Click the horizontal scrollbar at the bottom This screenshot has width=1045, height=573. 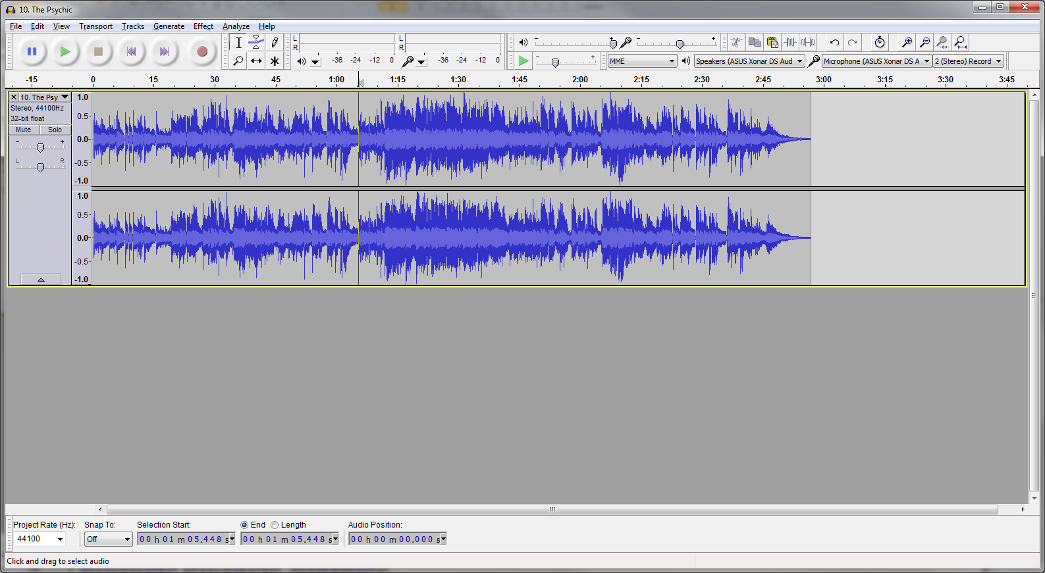(x=552, y=509)
